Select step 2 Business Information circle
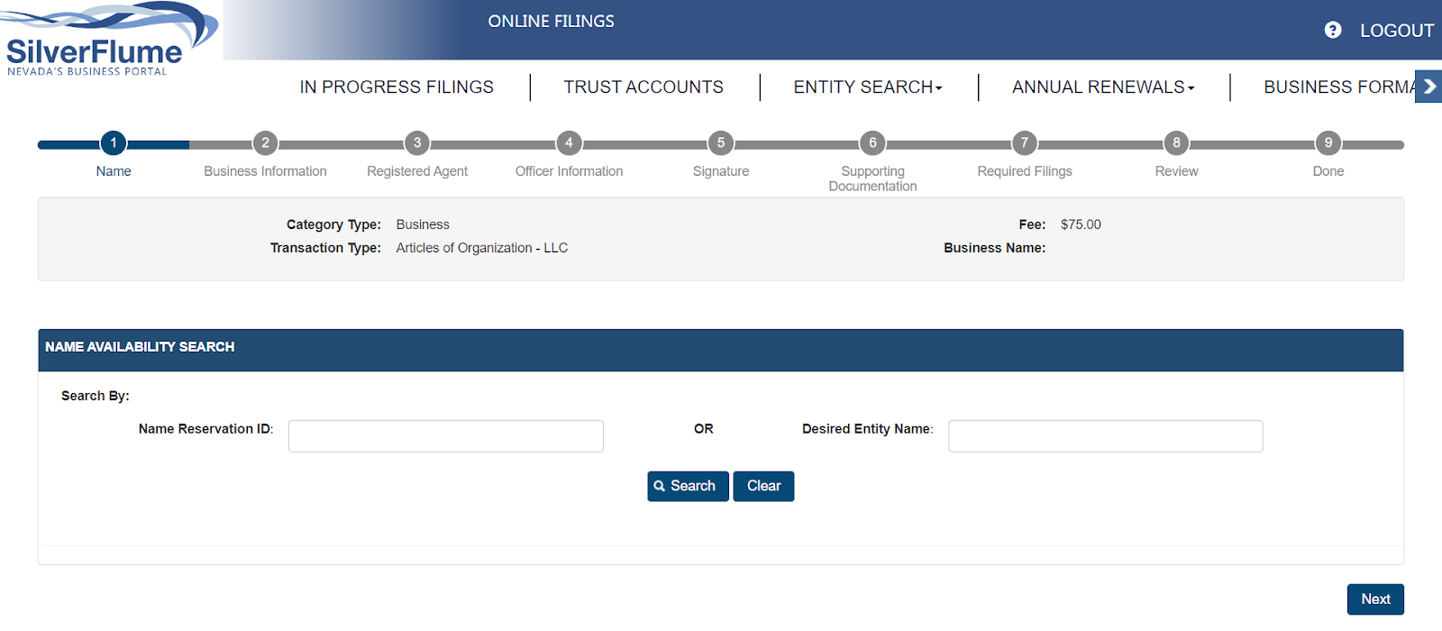1442x631 pixels. [x=265, y=143]
